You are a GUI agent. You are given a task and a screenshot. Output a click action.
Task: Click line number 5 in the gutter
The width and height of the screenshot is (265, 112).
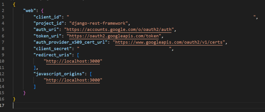3,30
